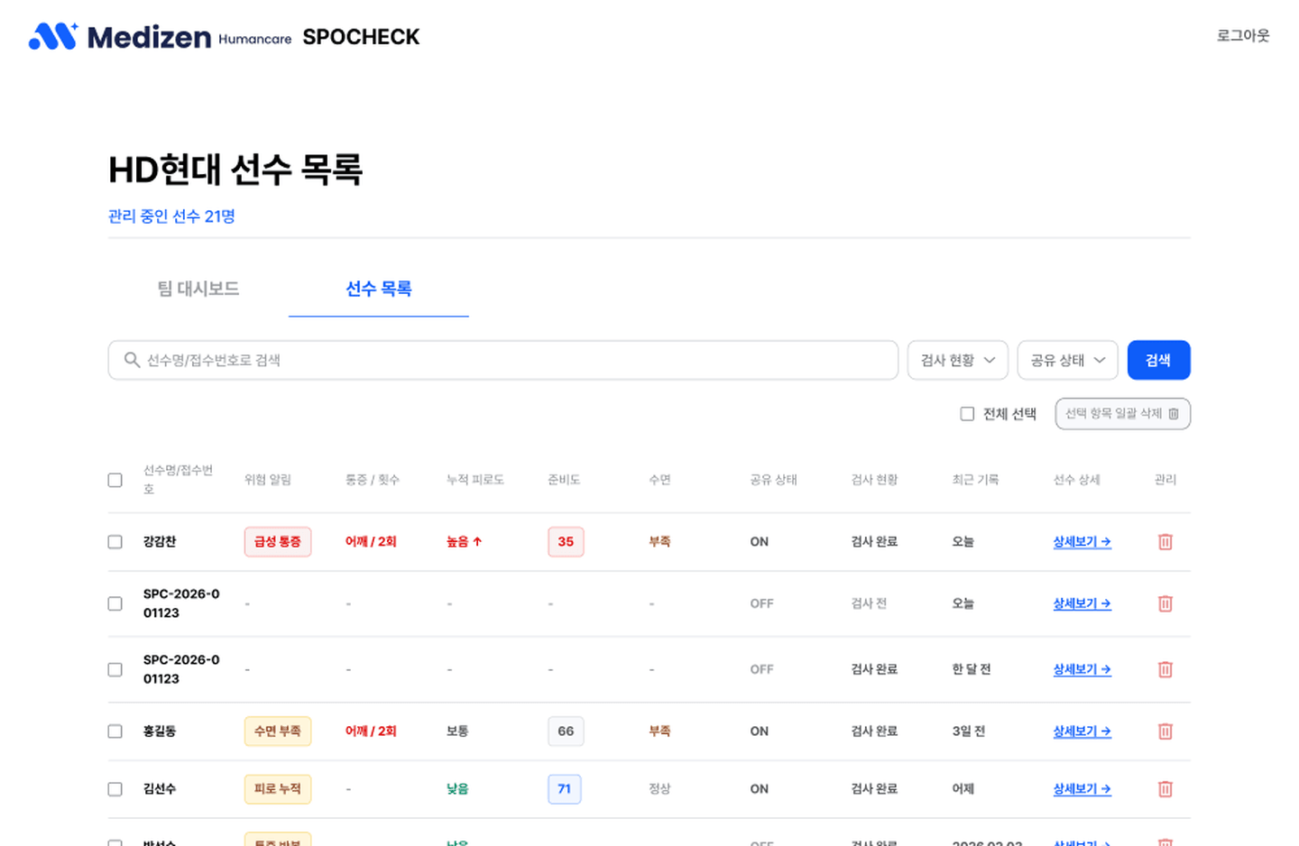Click the readiness score 66 for 홍길동

(x=566, y=731)
